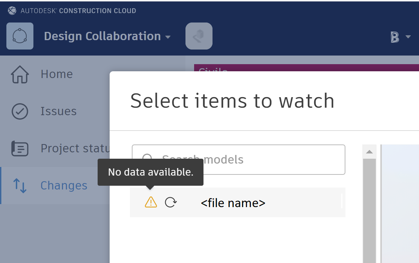Open Project status from the sidebar

tap(75, 148)
